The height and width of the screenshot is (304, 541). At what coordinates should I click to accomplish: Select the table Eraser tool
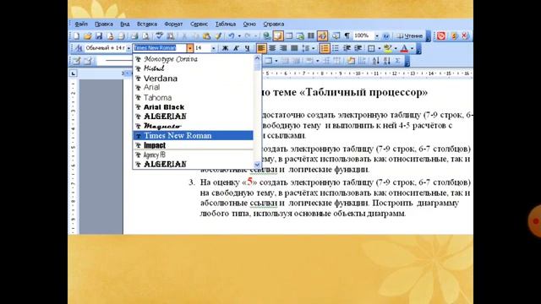[88, 61]
